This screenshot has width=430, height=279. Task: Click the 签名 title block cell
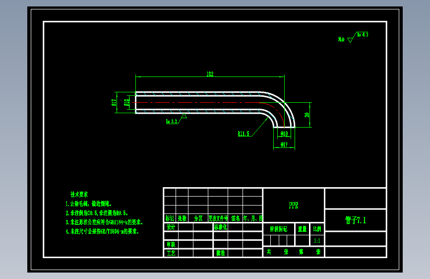point(235,218)
